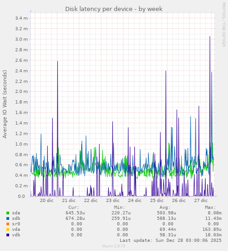
Task: Select the 'sr0' legend label
Action: pos(16,224)
